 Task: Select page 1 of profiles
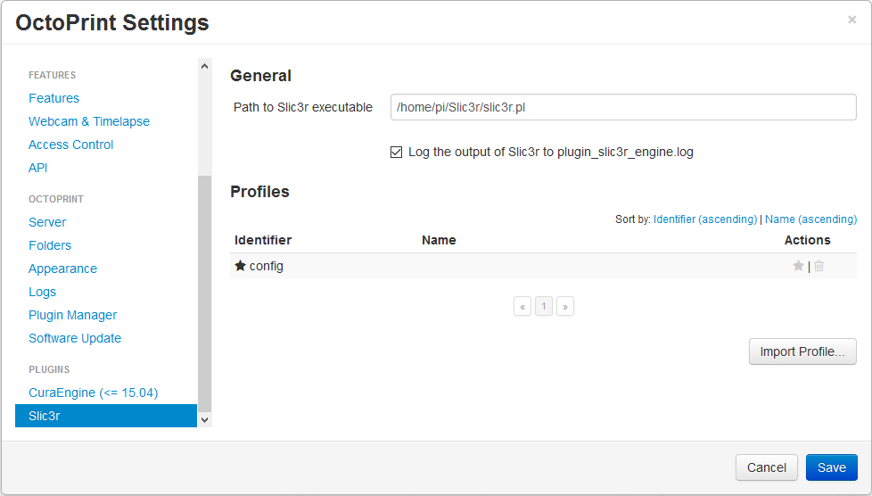pos(544,306)
